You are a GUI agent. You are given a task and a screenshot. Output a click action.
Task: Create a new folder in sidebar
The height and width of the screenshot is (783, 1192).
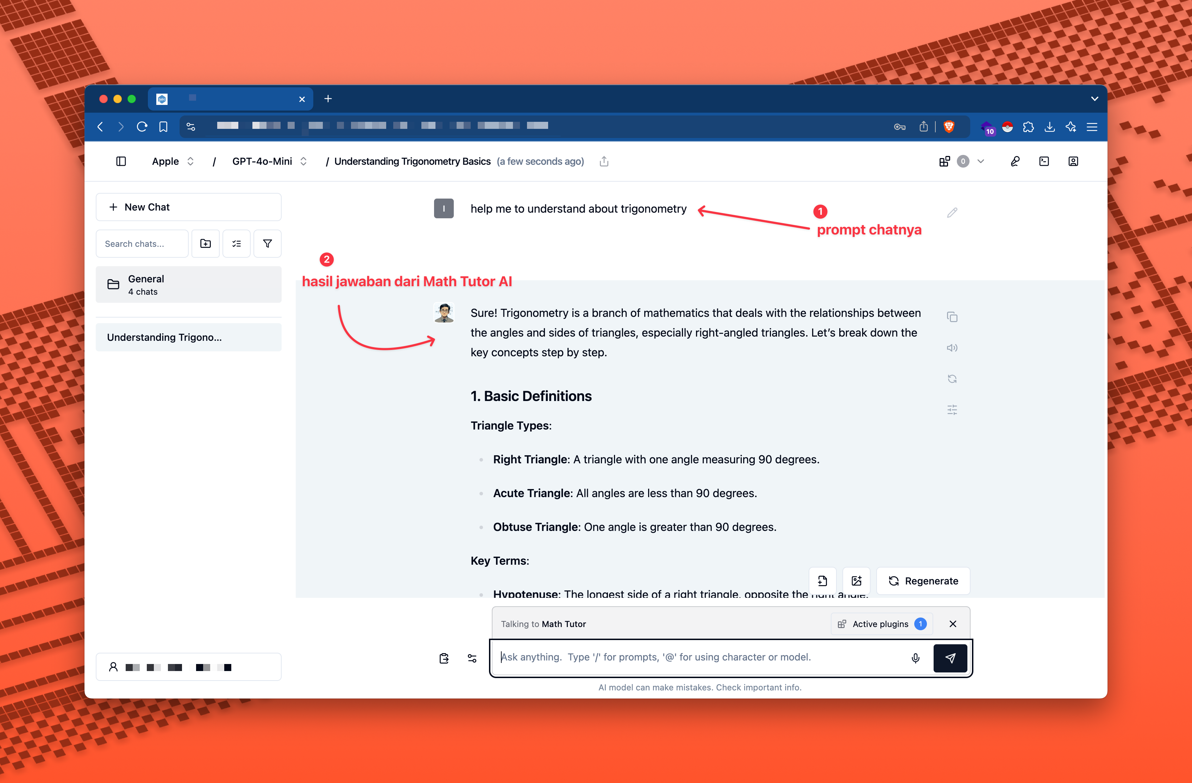[x=205, y=244]
